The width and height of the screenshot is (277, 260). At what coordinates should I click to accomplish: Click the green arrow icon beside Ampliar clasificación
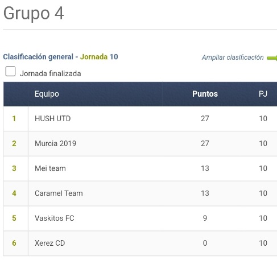[x=272, y=58]
